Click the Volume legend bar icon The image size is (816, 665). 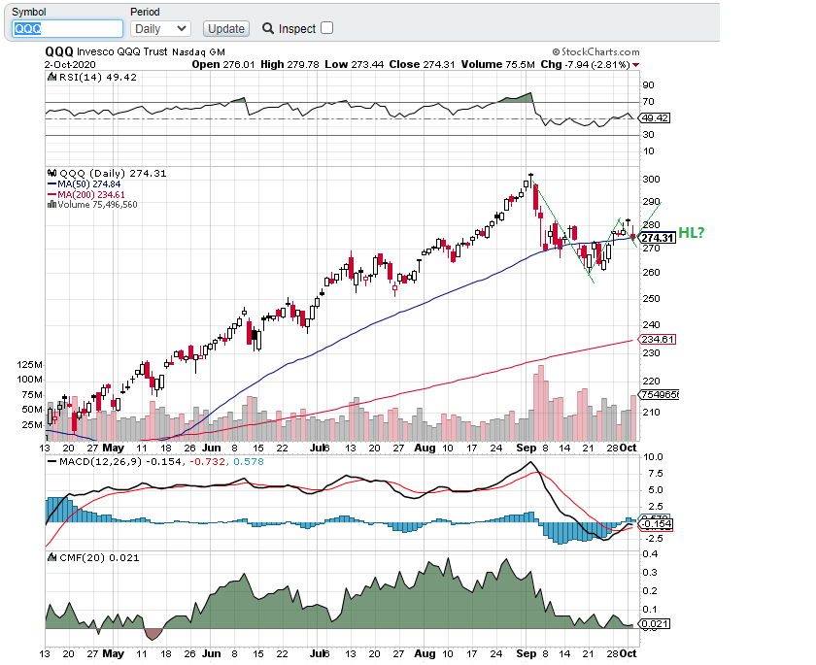pos(51,204)
